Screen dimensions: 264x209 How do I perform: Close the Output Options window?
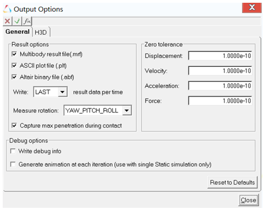pyautogui.click(x=252, y=8)
